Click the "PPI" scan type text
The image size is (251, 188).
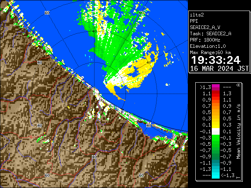click(194, 21)
